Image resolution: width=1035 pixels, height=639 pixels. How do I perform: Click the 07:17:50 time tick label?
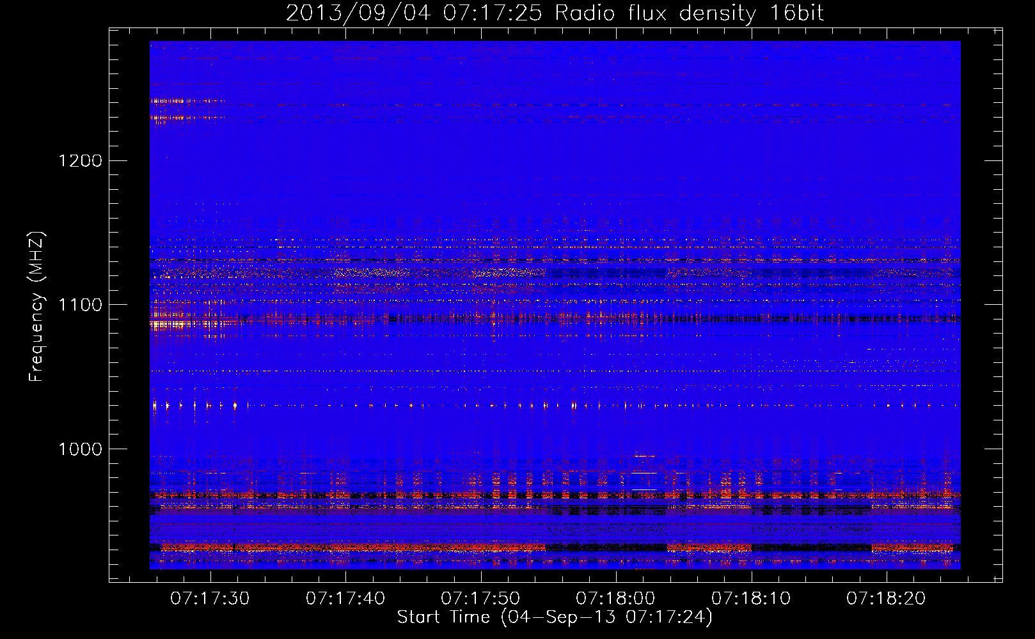pos(480,599)
